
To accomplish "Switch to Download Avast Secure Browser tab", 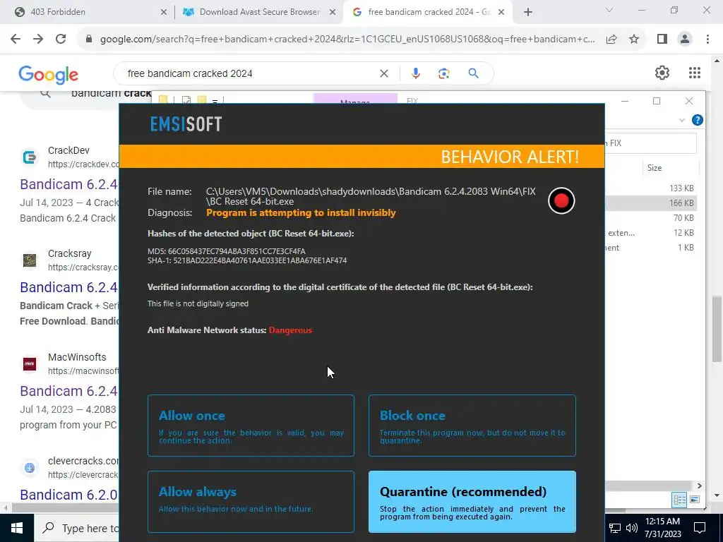I will (258, 12).
